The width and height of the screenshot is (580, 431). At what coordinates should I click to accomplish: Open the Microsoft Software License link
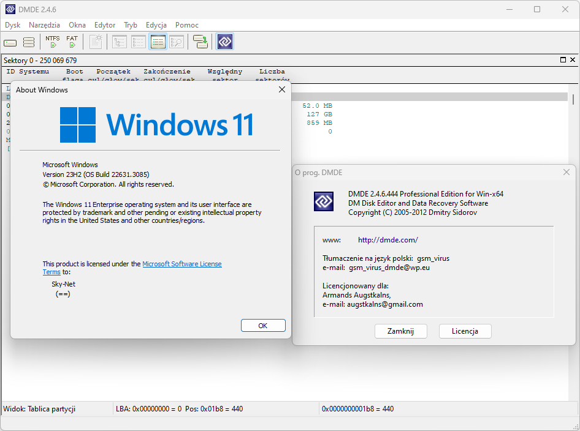[x=182, y=264]
